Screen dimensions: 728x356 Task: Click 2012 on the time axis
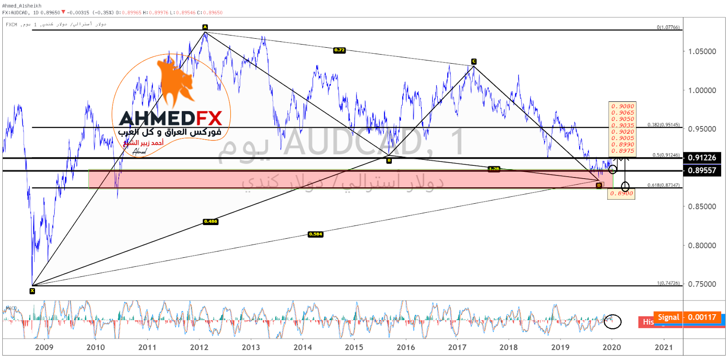[199, 347]
